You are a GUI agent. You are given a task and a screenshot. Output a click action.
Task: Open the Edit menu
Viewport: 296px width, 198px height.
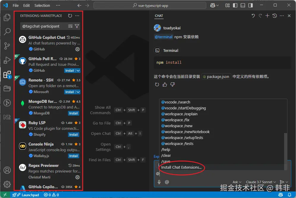point(26,5)
